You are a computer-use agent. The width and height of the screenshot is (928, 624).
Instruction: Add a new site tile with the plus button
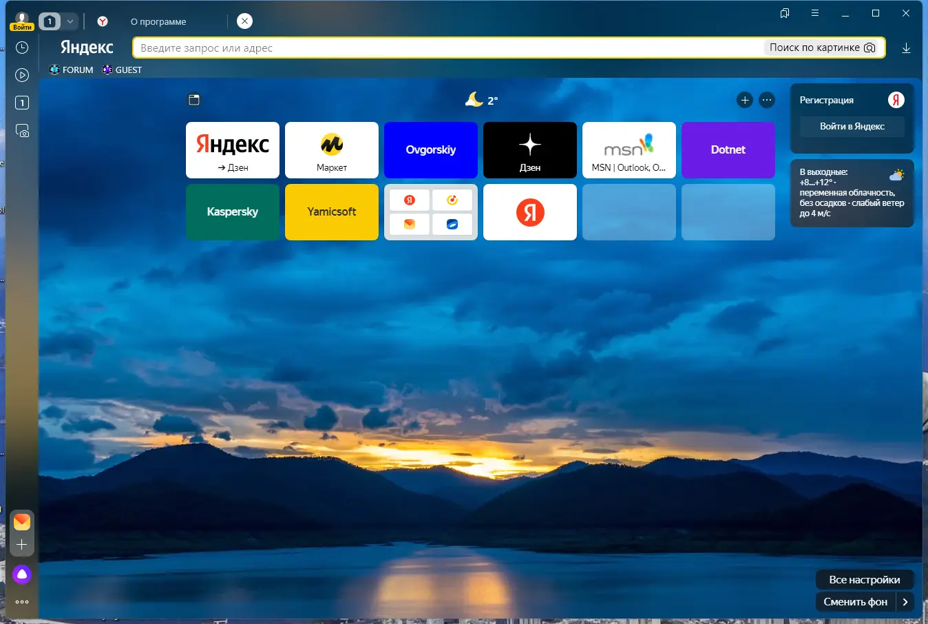click(745, 100)
